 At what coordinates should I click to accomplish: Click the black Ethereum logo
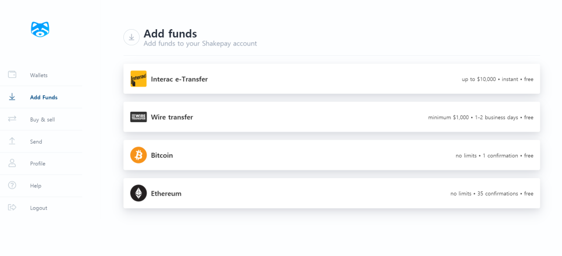(138, 193)
